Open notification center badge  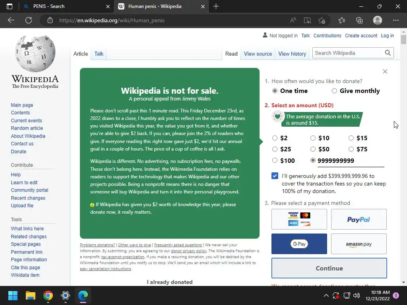(x=396, y=295)
